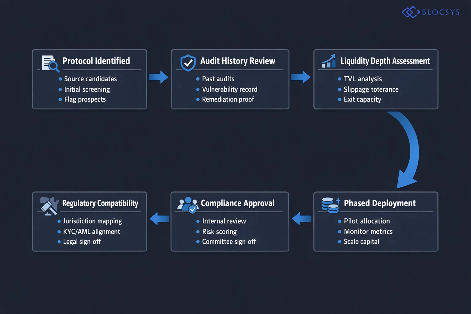Click the shield badge inside the Compliance Approval icon
The height and width of the screenshot is (314, 471).
[x=193, y=210]
